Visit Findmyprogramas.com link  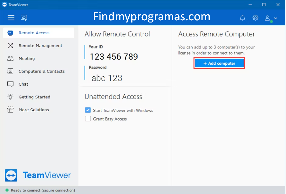point(151,16)
